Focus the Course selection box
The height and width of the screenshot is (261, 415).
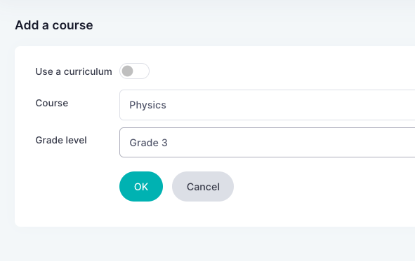267,105
